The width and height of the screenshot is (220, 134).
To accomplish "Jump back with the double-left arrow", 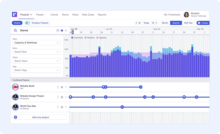I will (x=139, y=23).
